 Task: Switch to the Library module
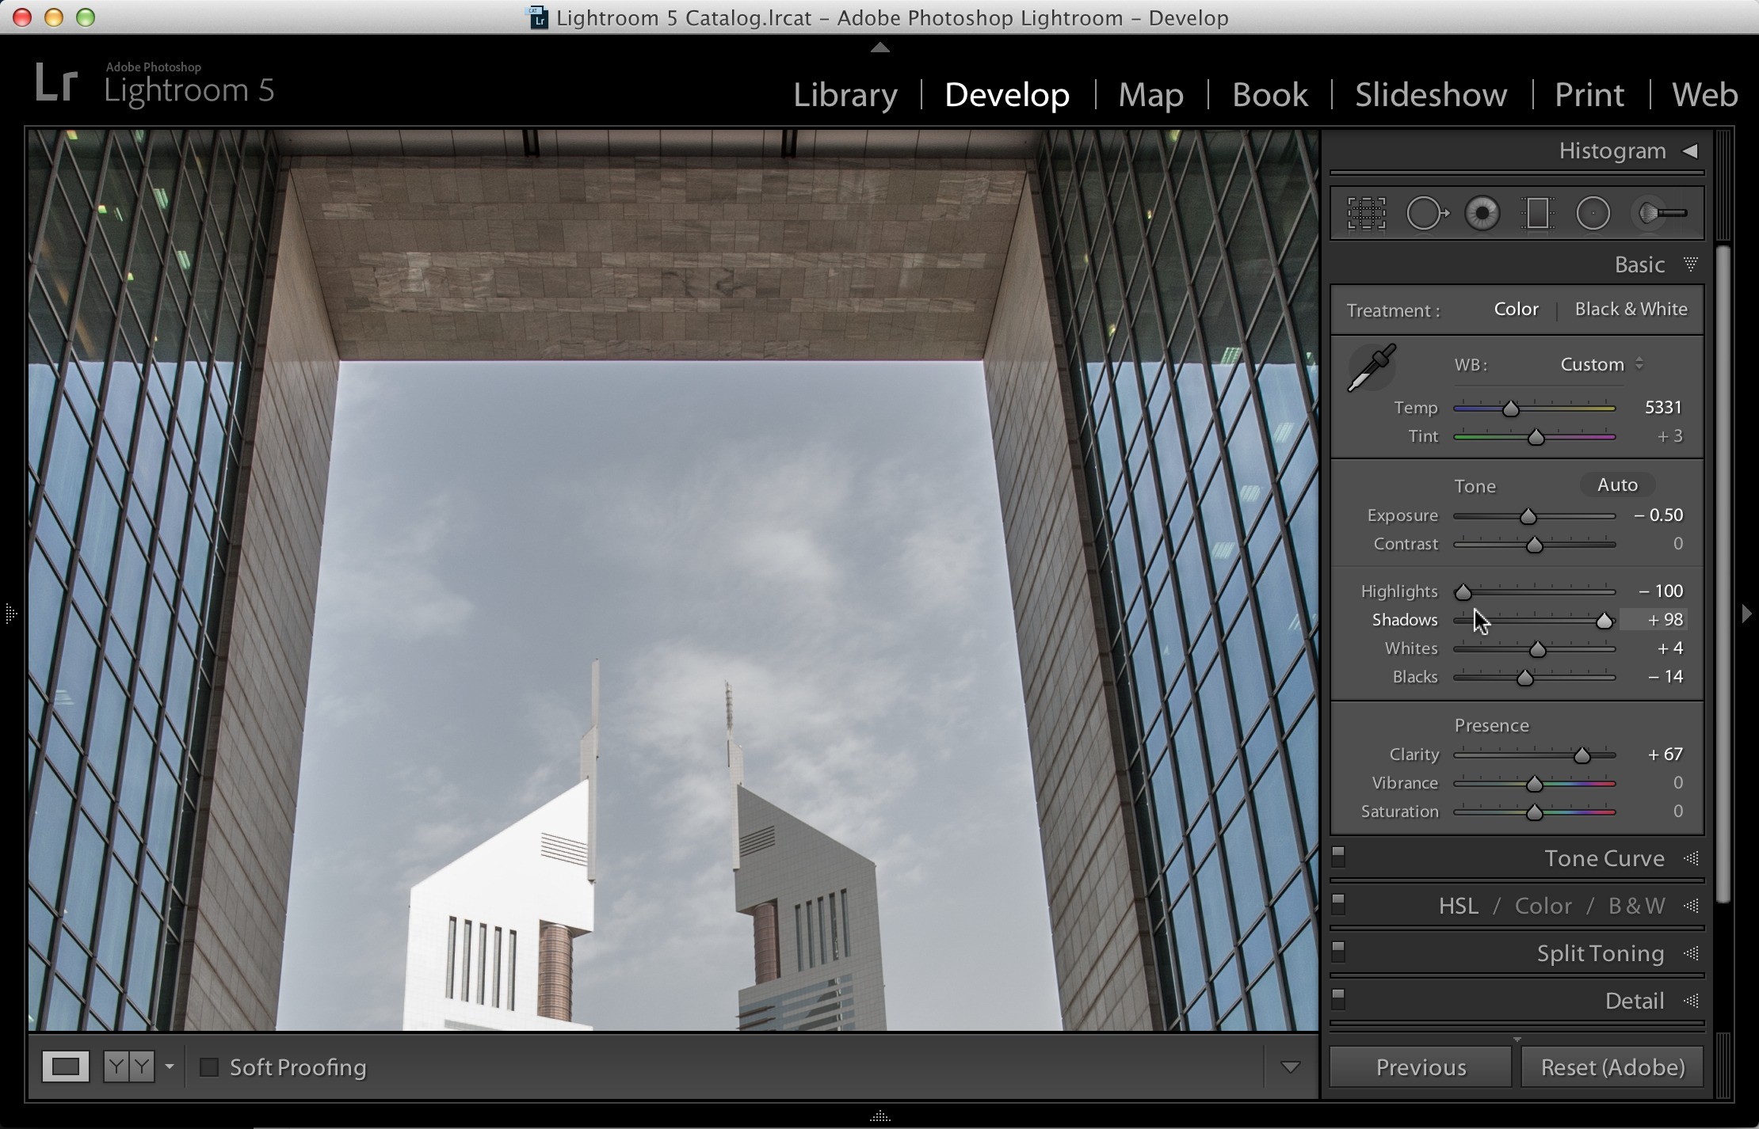click(x=845, y=95)
